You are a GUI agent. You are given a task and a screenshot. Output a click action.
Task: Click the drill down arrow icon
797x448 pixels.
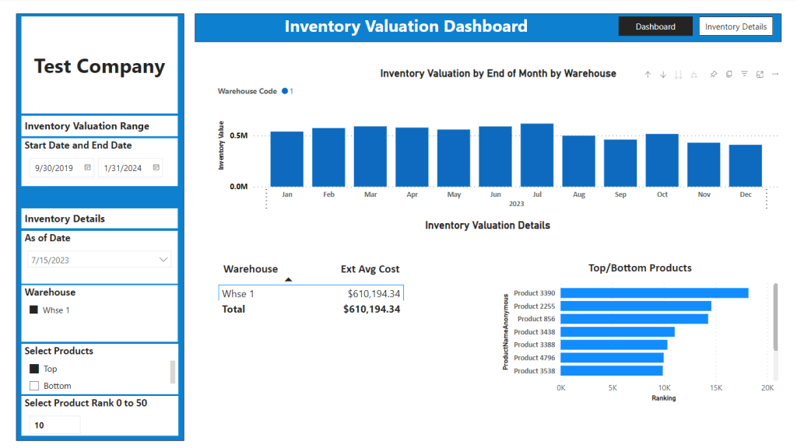[x=663, y=75]
